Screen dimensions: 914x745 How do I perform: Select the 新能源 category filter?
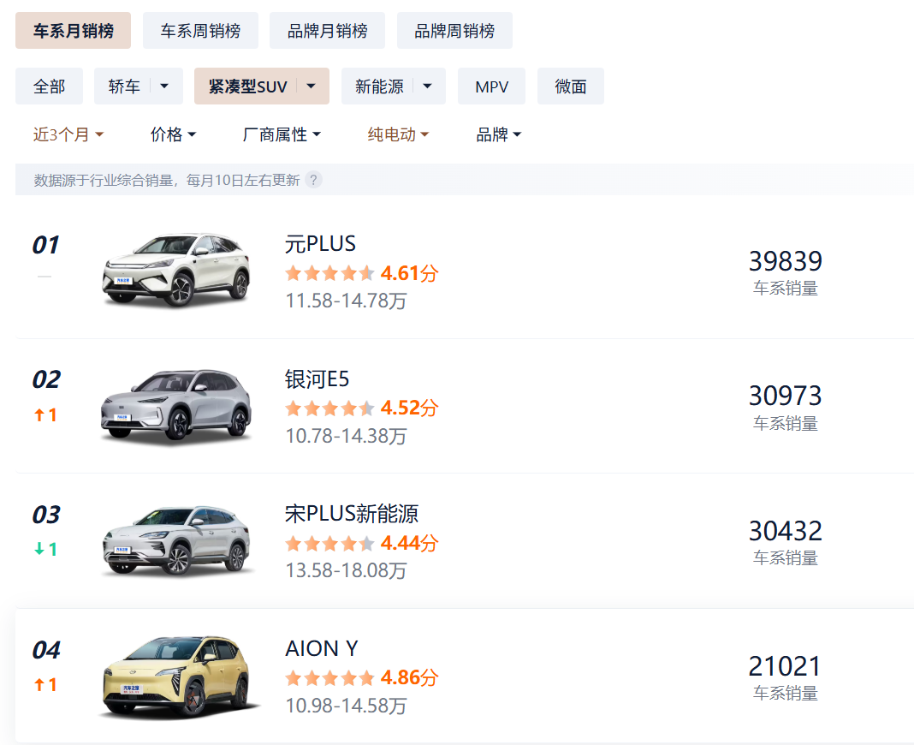coord(379,86)
